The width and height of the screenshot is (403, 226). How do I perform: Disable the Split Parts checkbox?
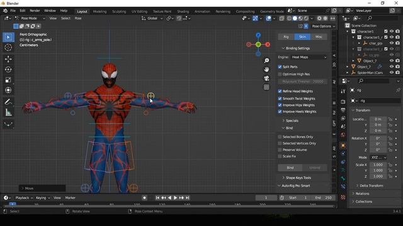(x=280, y=67)
